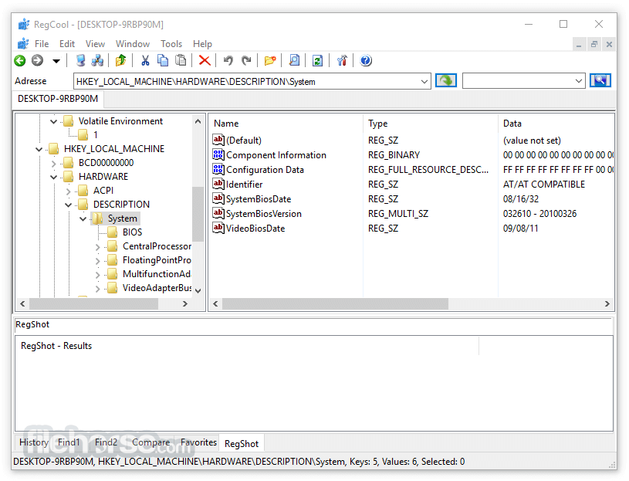The height and width of the screenshot is (481, 629).
Task: Collapse the DESCRIPTION key
Action: [x=68, y=205]
